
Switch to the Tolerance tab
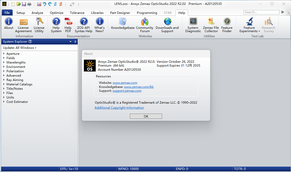click(77, 13)
